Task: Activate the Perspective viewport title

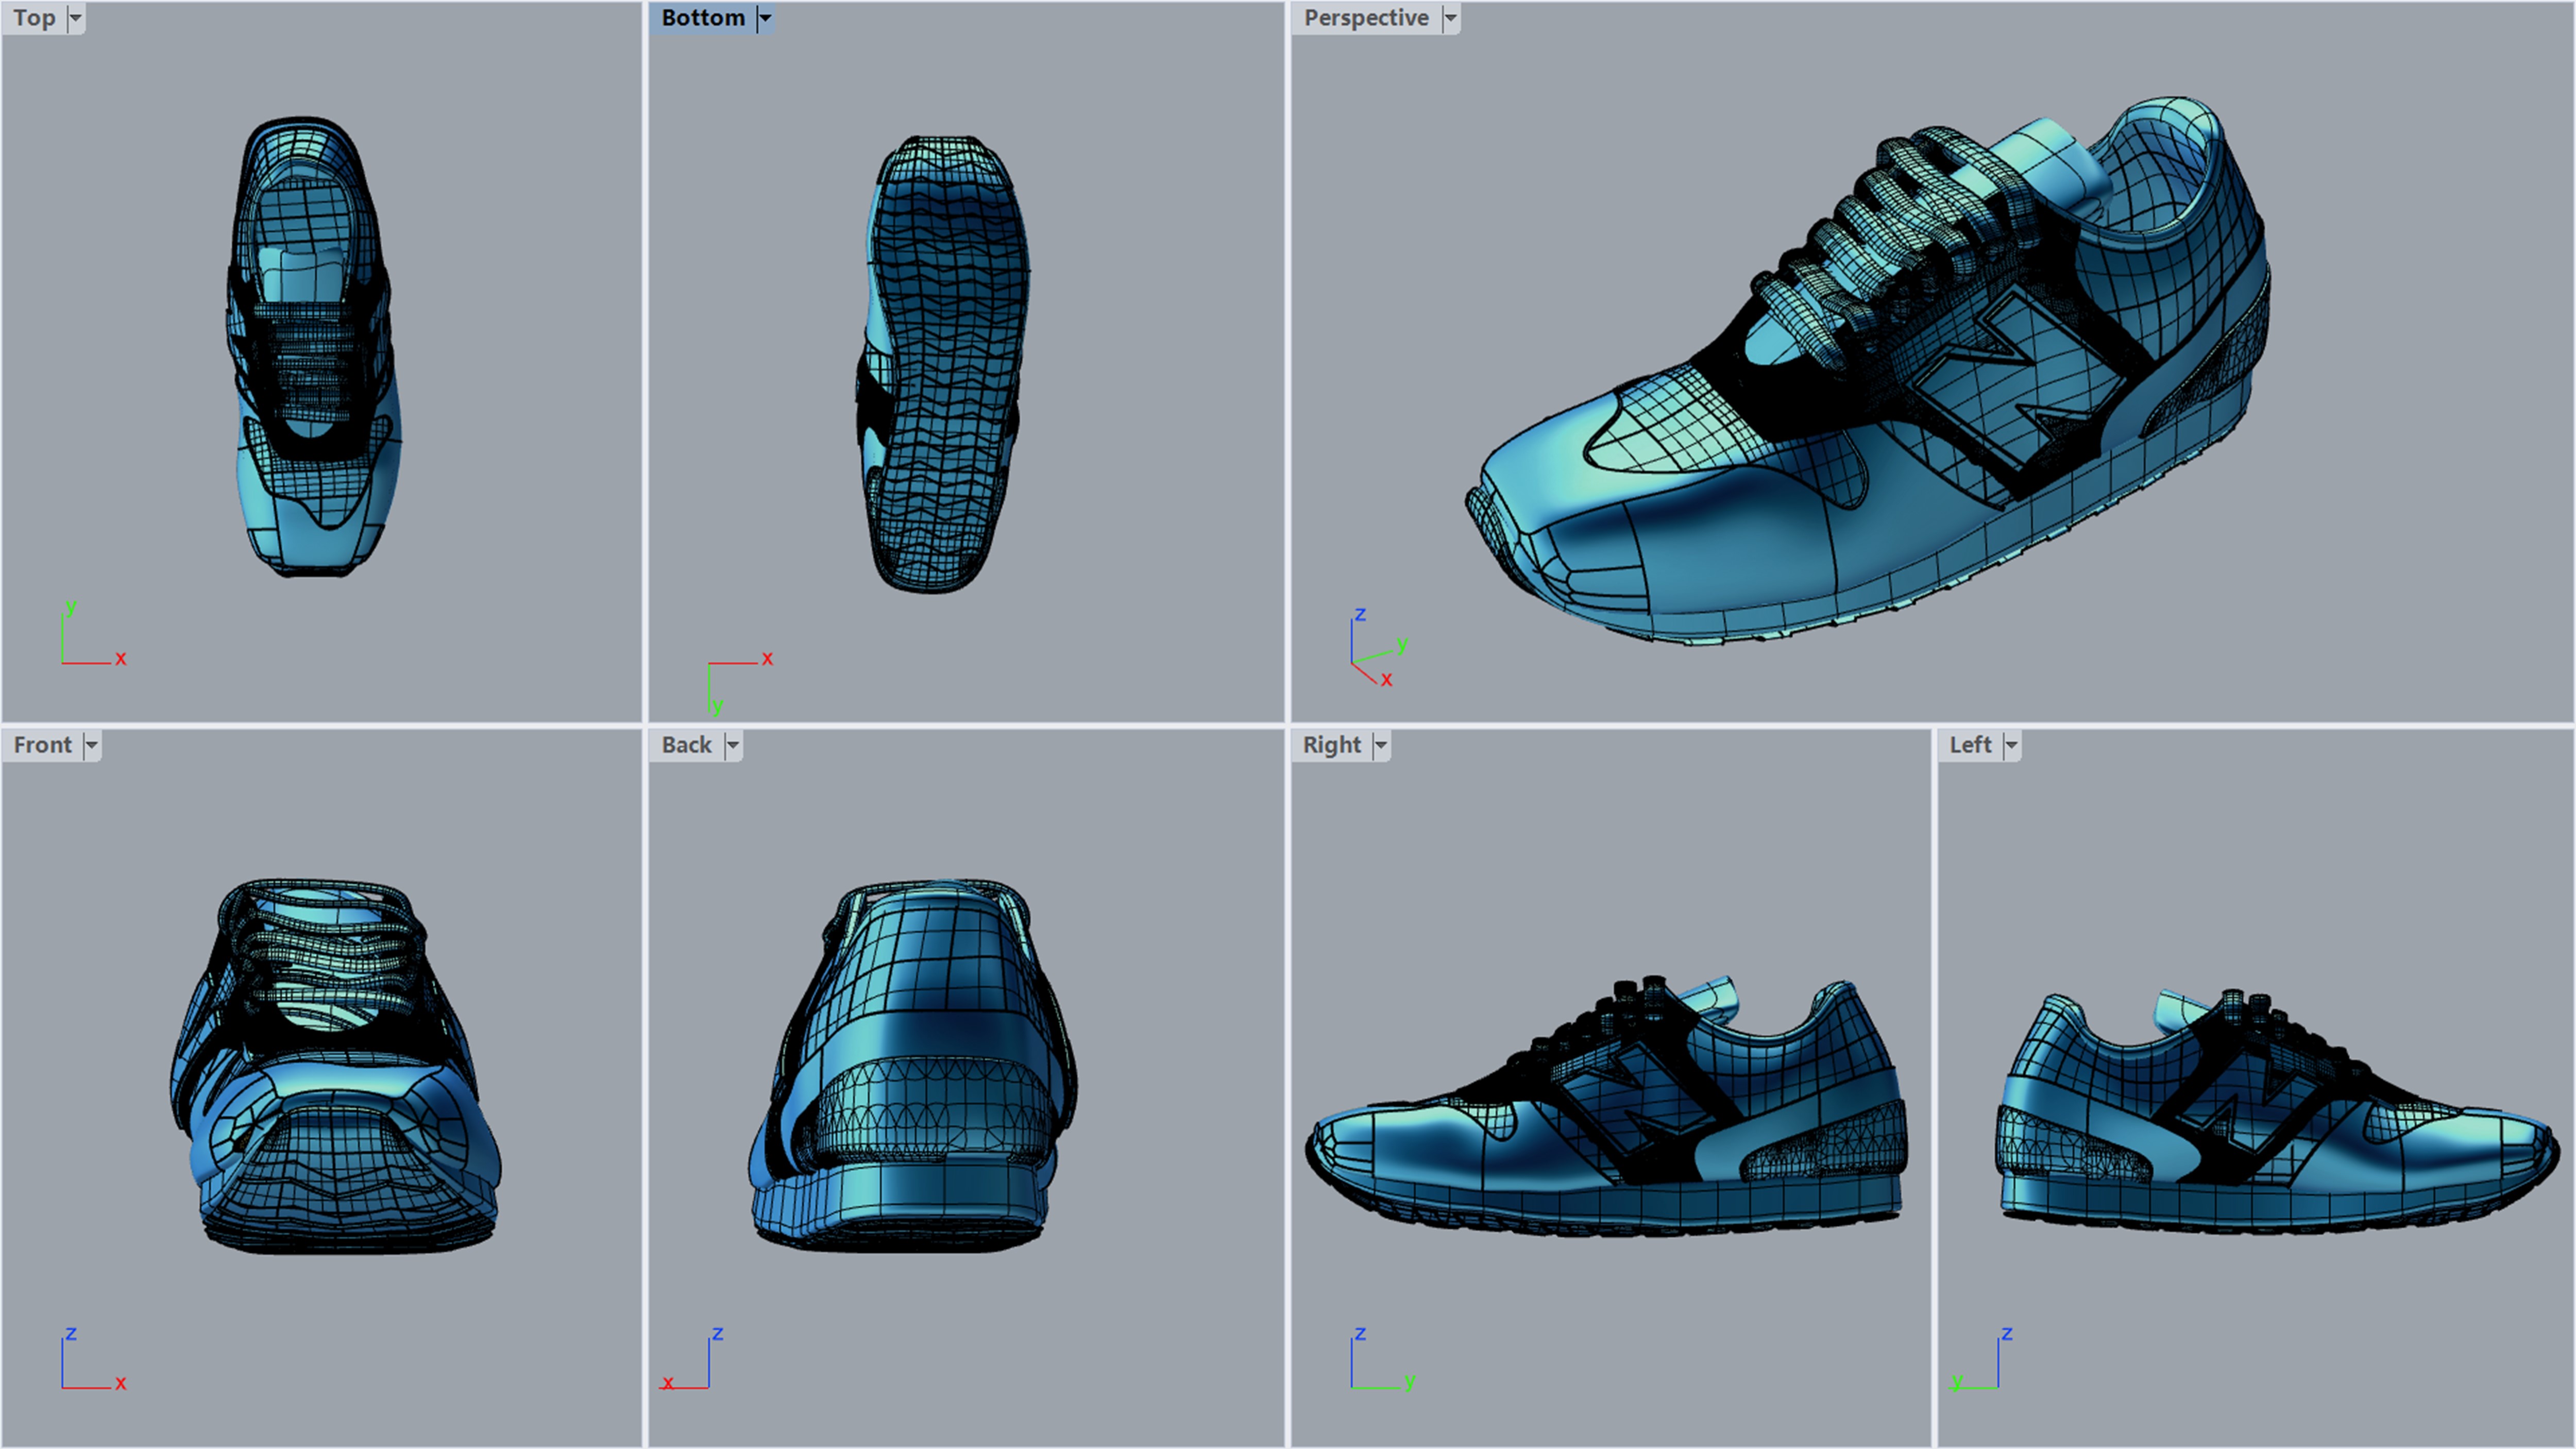Action: (1365, 18)
